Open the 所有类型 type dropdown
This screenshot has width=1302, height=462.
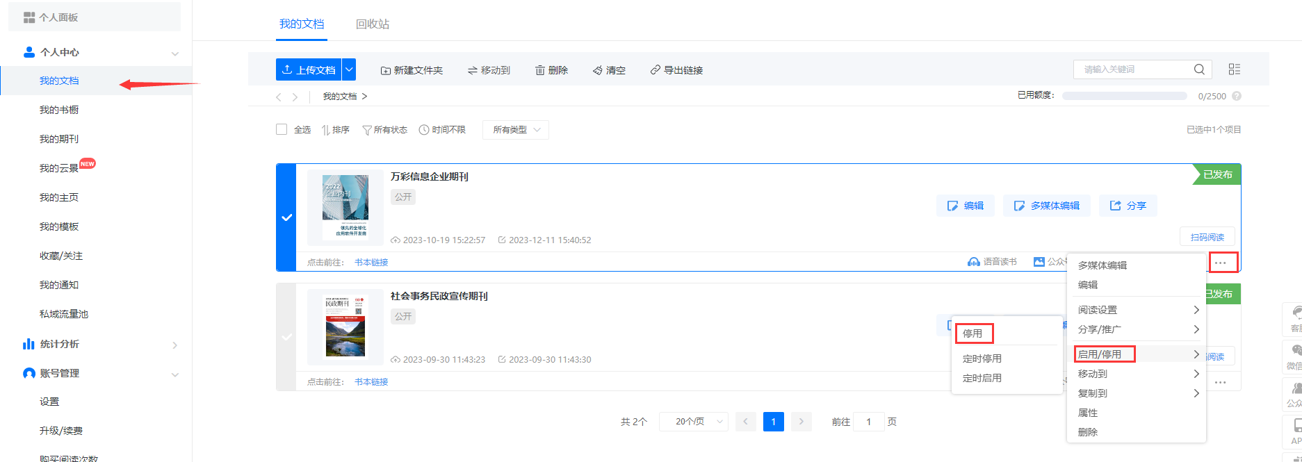(515, 130)
